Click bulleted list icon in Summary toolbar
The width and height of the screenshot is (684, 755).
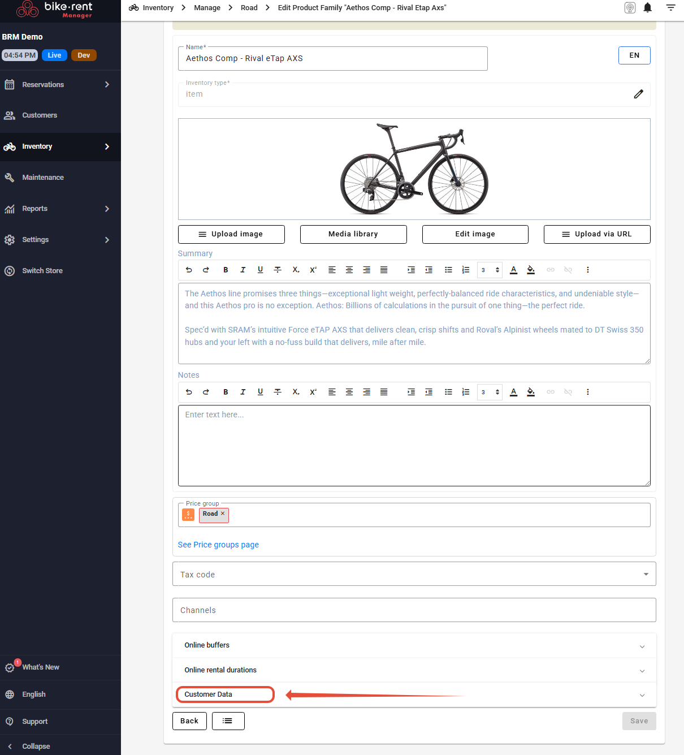pos(448,270)
